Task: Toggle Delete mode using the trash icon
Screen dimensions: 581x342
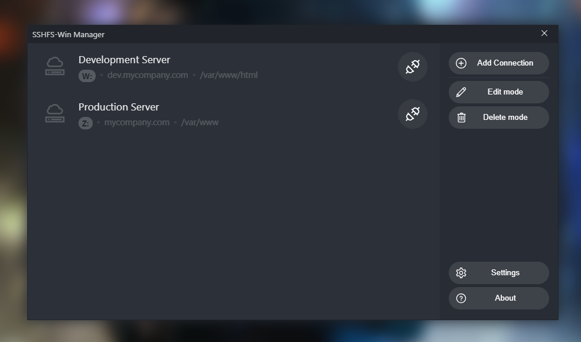Action: (x=461, y=118)
